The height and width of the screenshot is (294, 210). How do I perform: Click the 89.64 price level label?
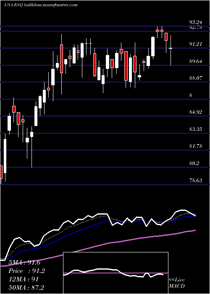pyautogui.click(x=196, y=61)
